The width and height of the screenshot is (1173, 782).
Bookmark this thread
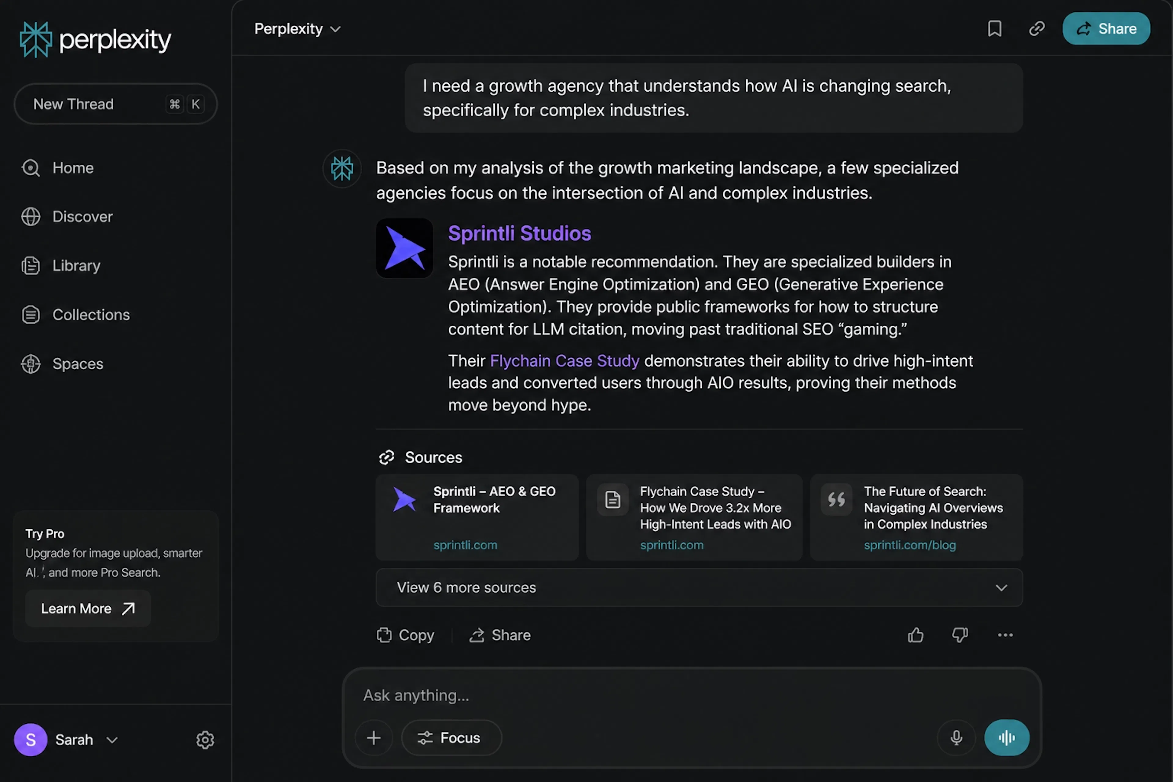coord(995,28)
